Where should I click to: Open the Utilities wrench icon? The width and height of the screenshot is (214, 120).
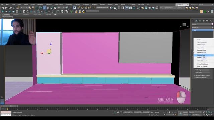211,21
